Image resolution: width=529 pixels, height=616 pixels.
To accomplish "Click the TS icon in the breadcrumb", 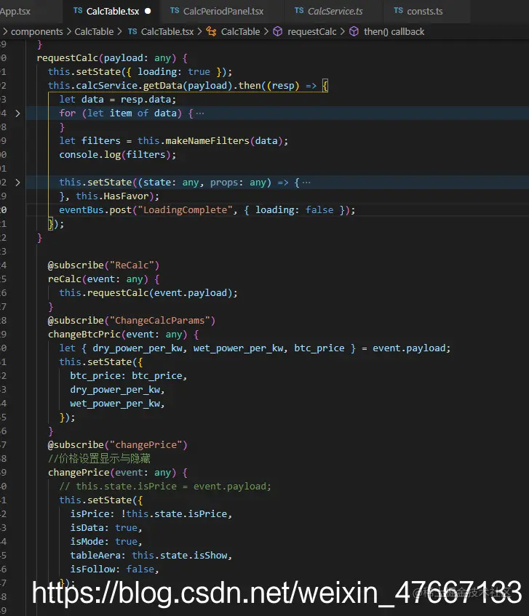I will pyautogui.click(x=132, y=31).
